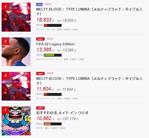
Task: Click the red rank 7 number badge
Action: click(6, 110)
